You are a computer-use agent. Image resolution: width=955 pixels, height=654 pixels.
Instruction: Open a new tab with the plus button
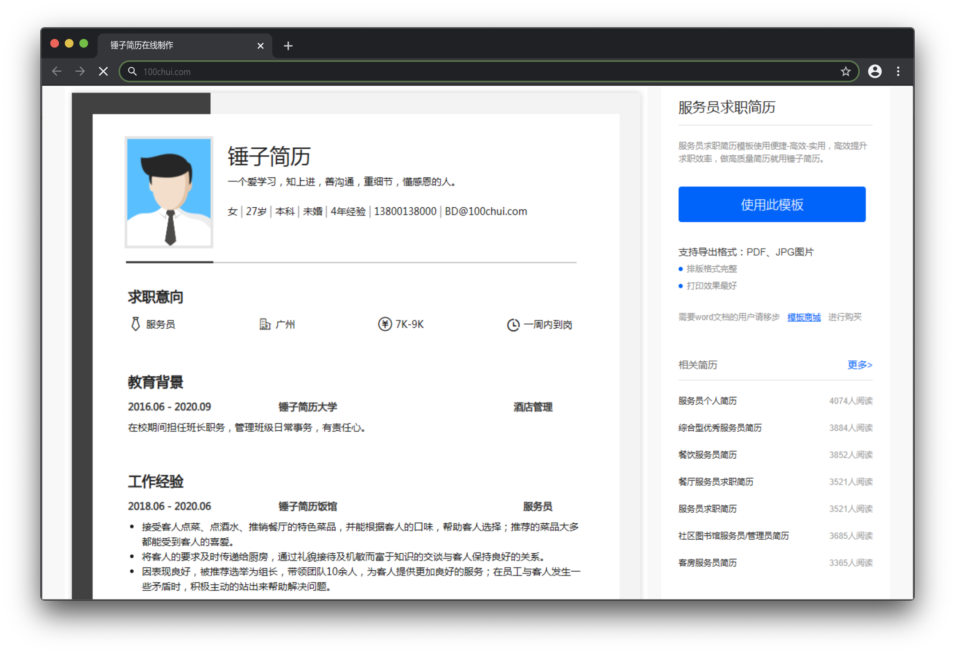288,45
